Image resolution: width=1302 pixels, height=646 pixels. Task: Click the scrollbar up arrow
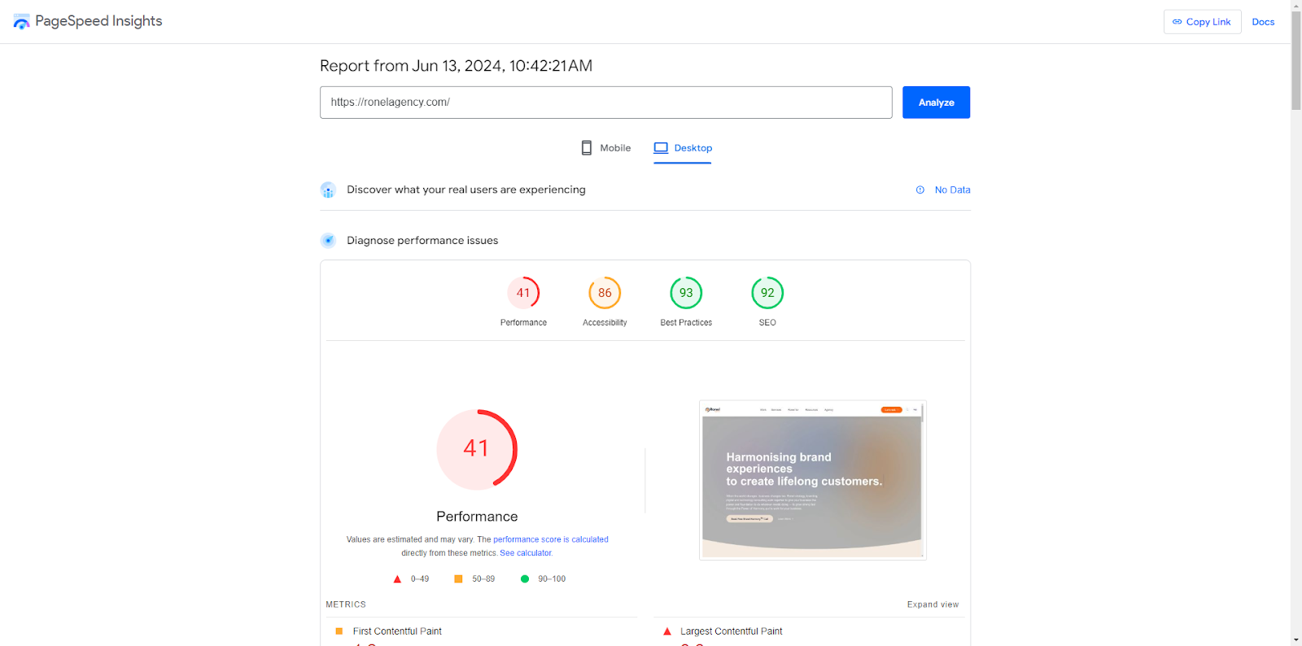1295,6
